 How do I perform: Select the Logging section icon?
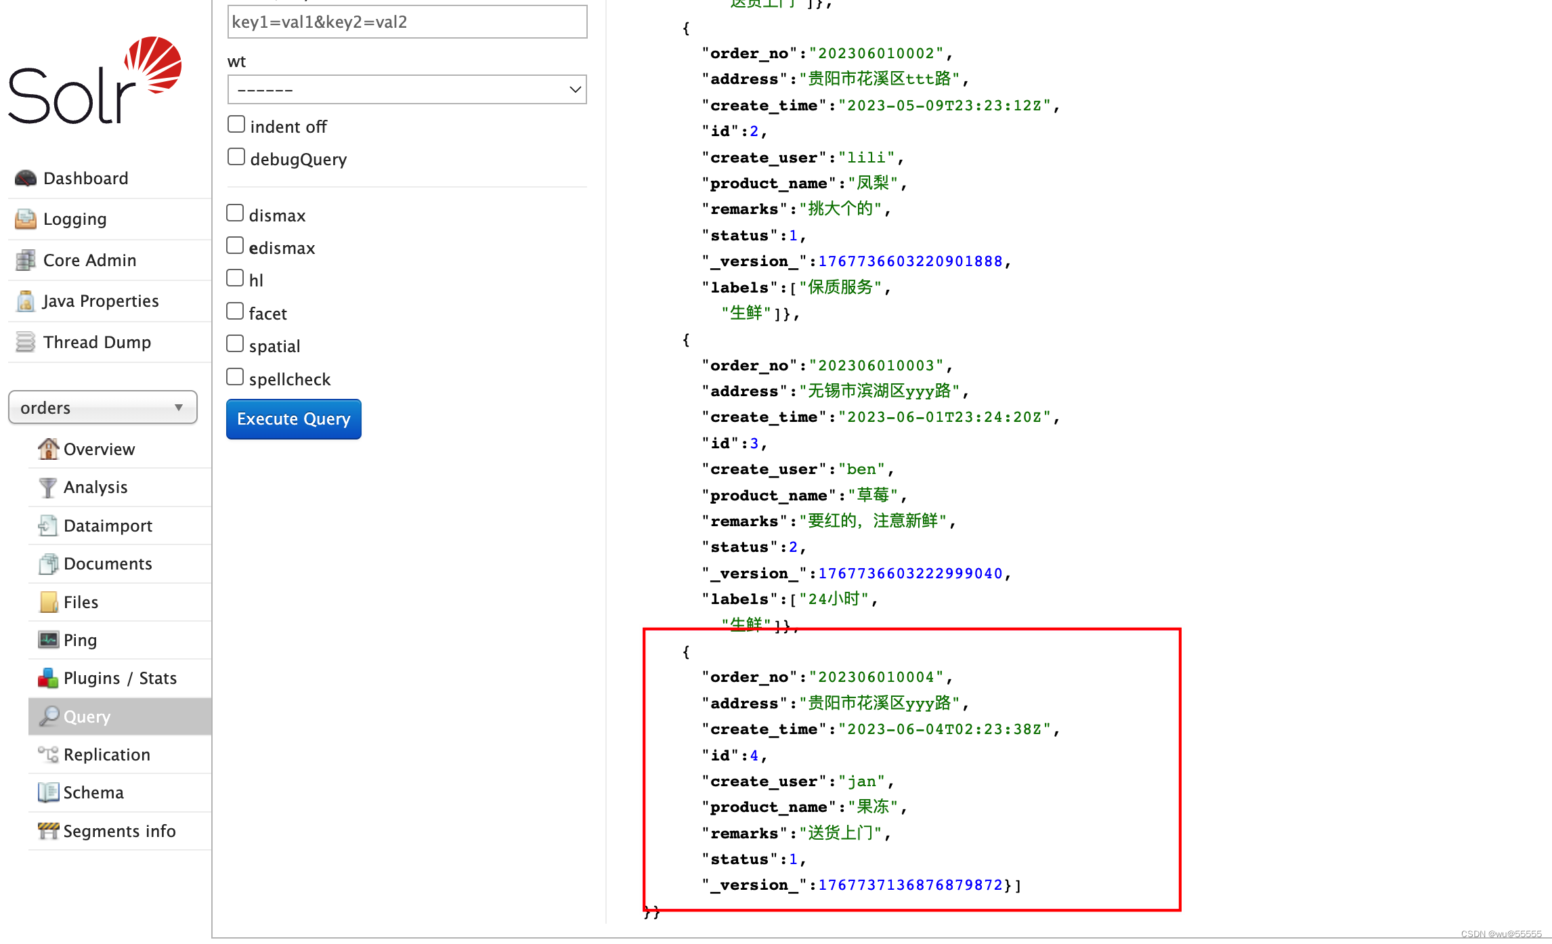[25, 219]
